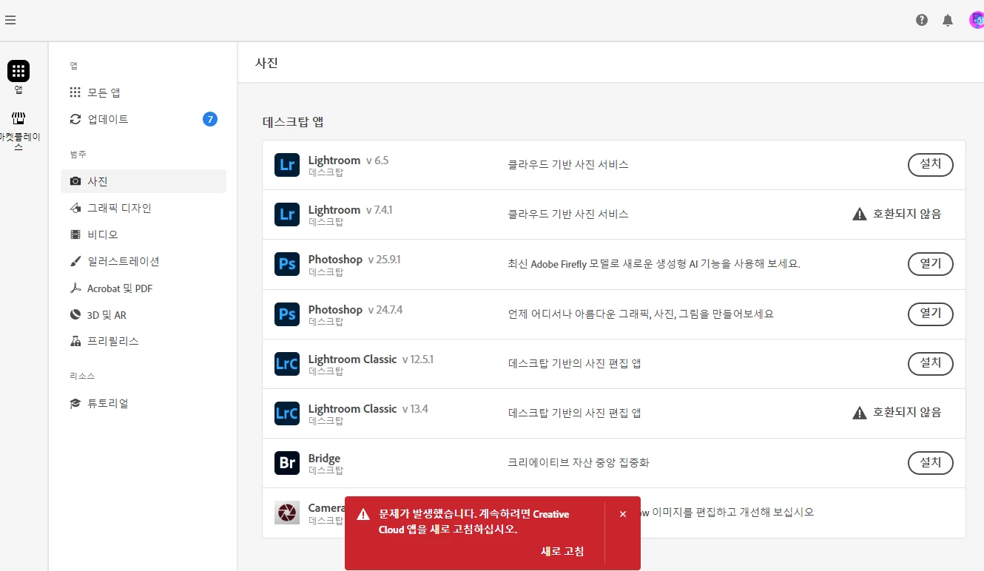Install Bridge with 설치 button
Screen dimensions: 984x571
point(930,463)
